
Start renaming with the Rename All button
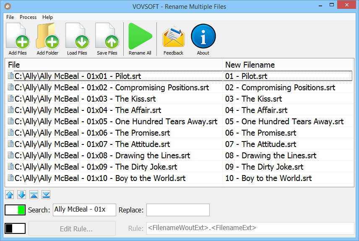click(140, 39)
